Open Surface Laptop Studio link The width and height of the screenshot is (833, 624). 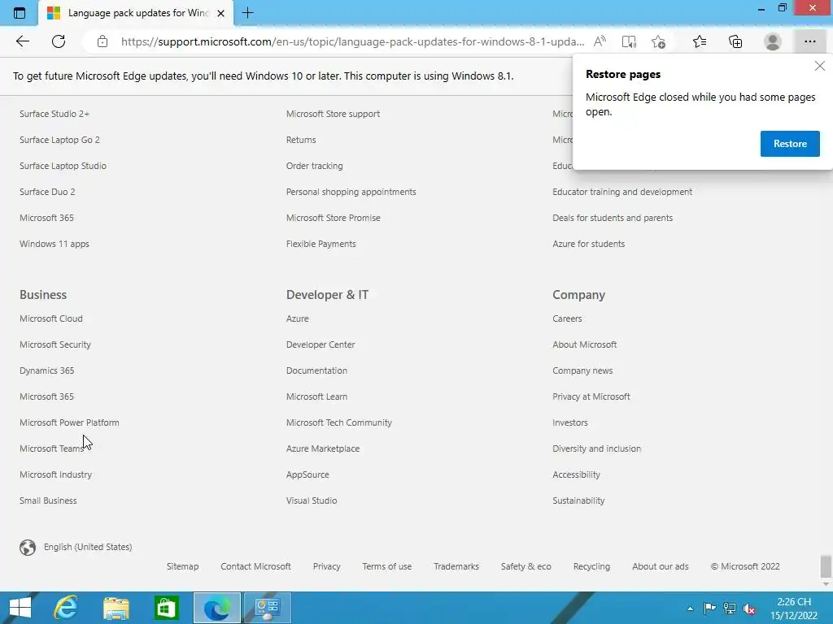[63, 166]
